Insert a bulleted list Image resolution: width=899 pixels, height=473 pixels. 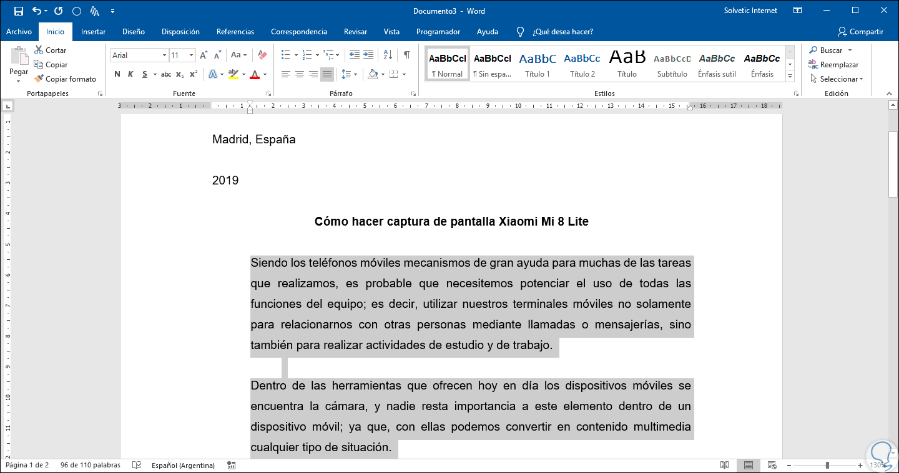[285, 55]
